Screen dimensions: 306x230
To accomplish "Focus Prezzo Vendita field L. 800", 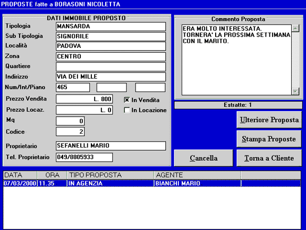I will 84,99.
